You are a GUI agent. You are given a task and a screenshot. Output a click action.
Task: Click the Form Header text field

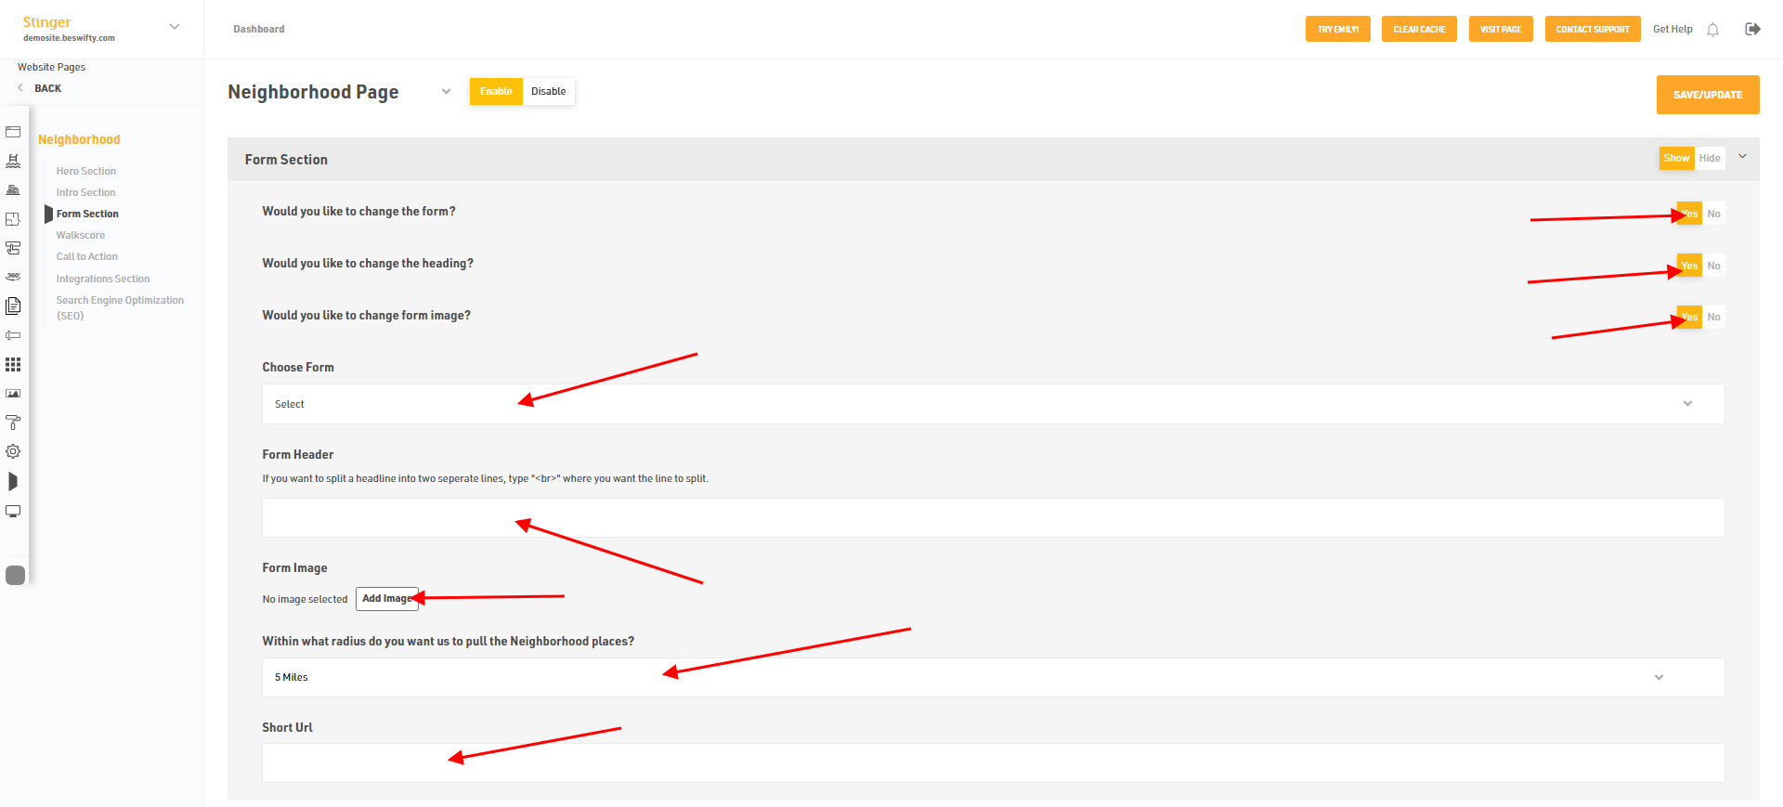993,518
